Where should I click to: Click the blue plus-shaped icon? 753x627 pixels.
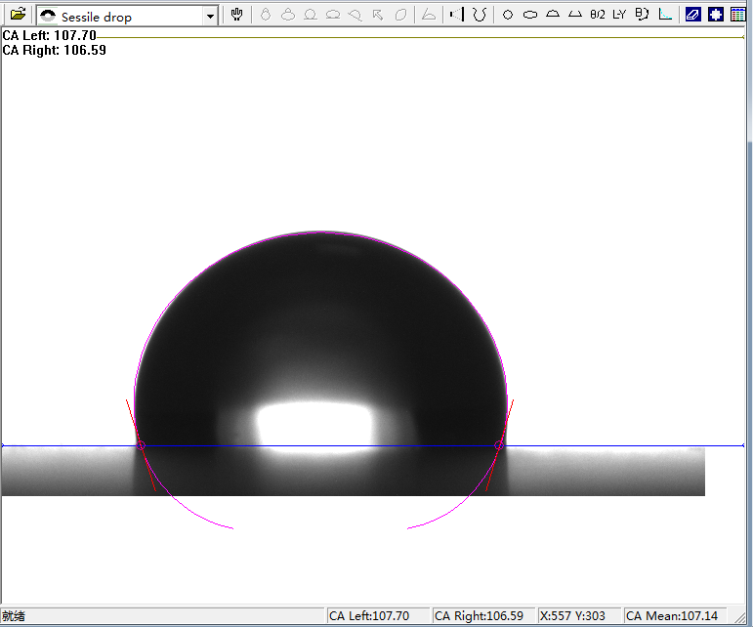point(716,15)
